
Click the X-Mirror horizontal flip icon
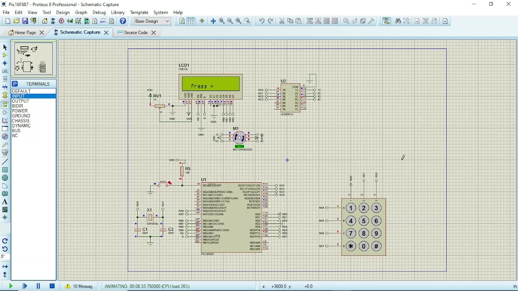(5, 267)
